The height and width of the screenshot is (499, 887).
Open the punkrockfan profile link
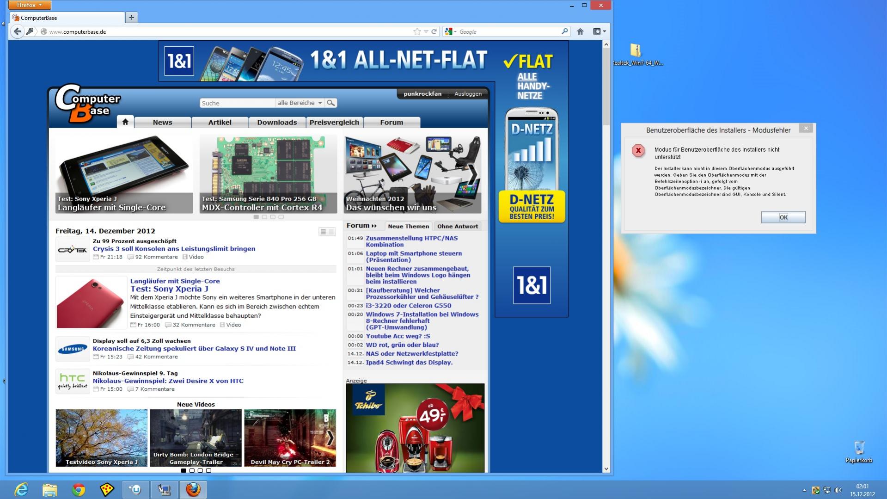pyautogui.click(x=422, y=93)
